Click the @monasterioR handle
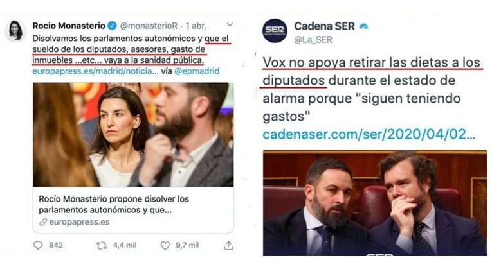The width and height of the screenshot is (492, 276). coord(149,26)
